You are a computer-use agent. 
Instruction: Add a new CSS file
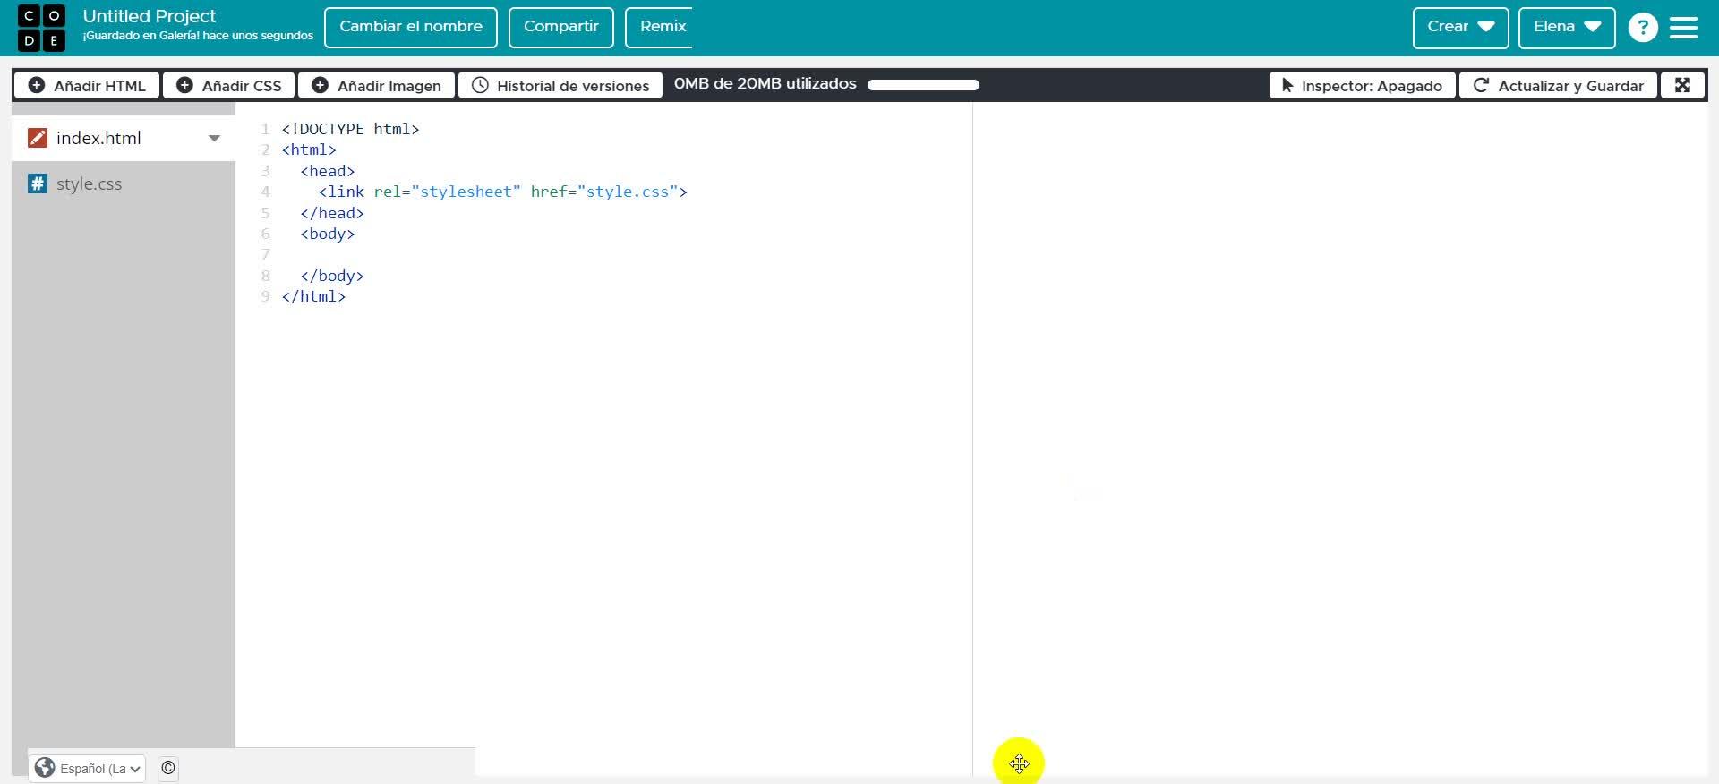[229, 85]
